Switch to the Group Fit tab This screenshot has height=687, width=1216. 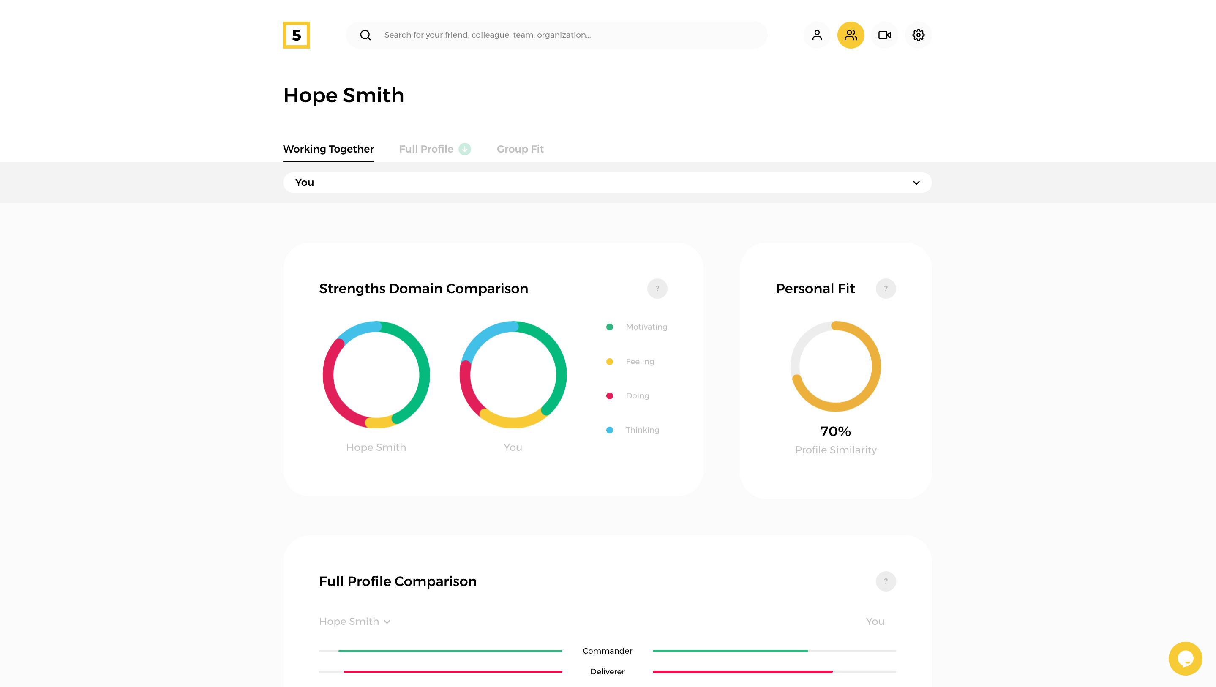click(x=520, y=149)
